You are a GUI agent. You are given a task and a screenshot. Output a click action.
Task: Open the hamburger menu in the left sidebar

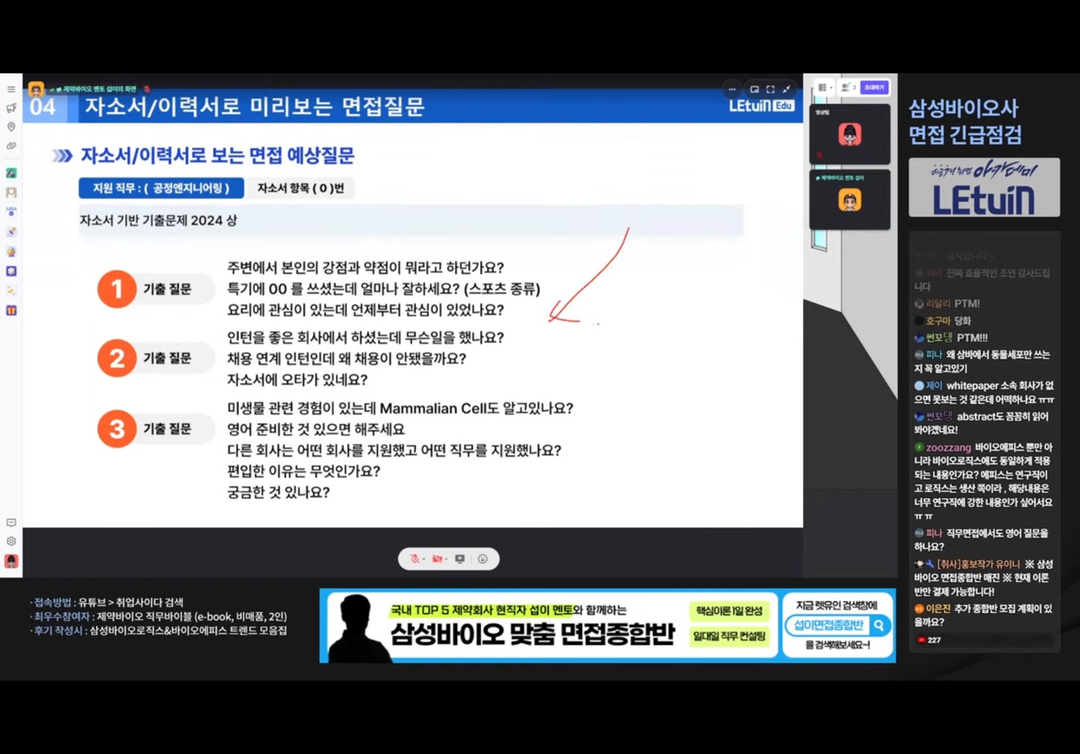[x=11, y=89]
